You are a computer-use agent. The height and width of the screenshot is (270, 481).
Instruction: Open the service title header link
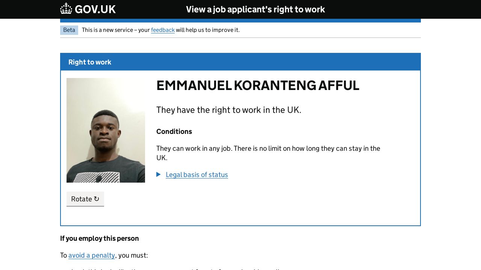coord(255,9)
